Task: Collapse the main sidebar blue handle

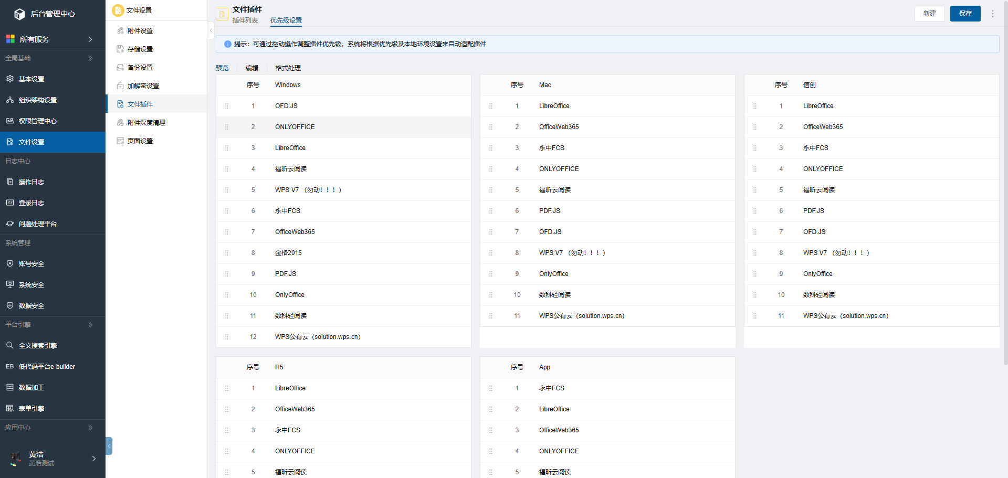Action: pyautogui.click(x=109, y=446)
